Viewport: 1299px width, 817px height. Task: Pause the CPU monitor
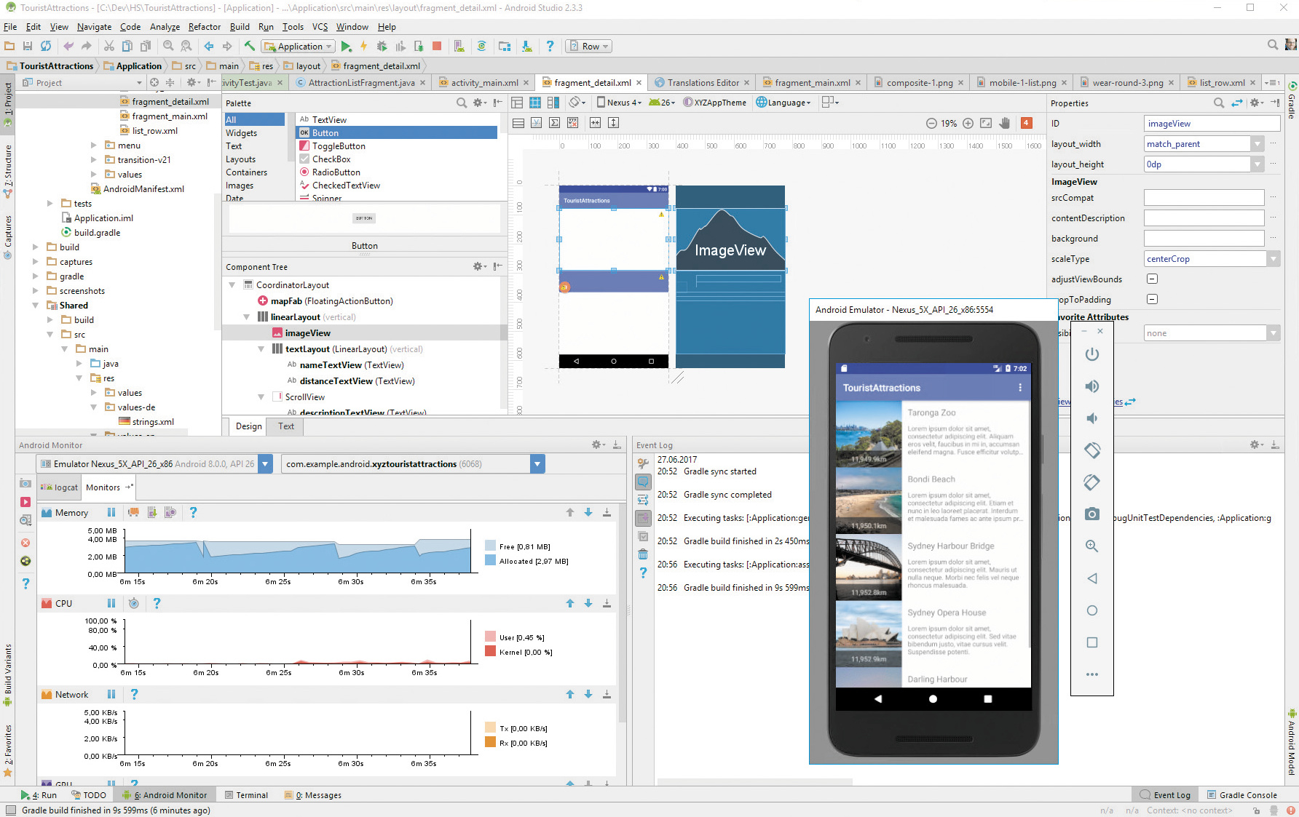click(111, 603)
